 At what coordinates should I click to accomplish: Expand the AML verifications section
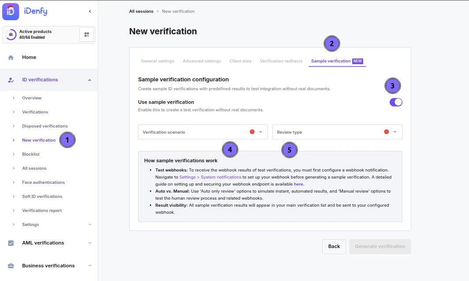point(90,243)
